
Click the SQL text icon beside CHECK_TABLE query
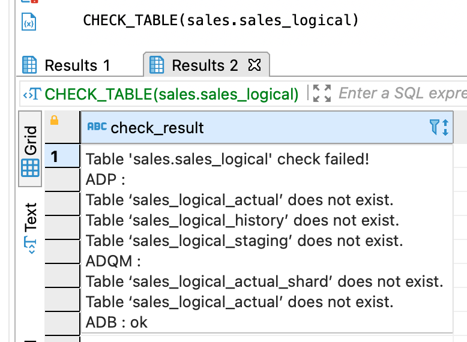point(32,94)
